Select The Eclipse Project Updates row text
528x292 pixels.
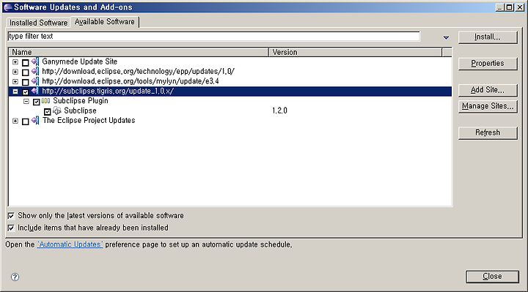click(x=89, y=120)
